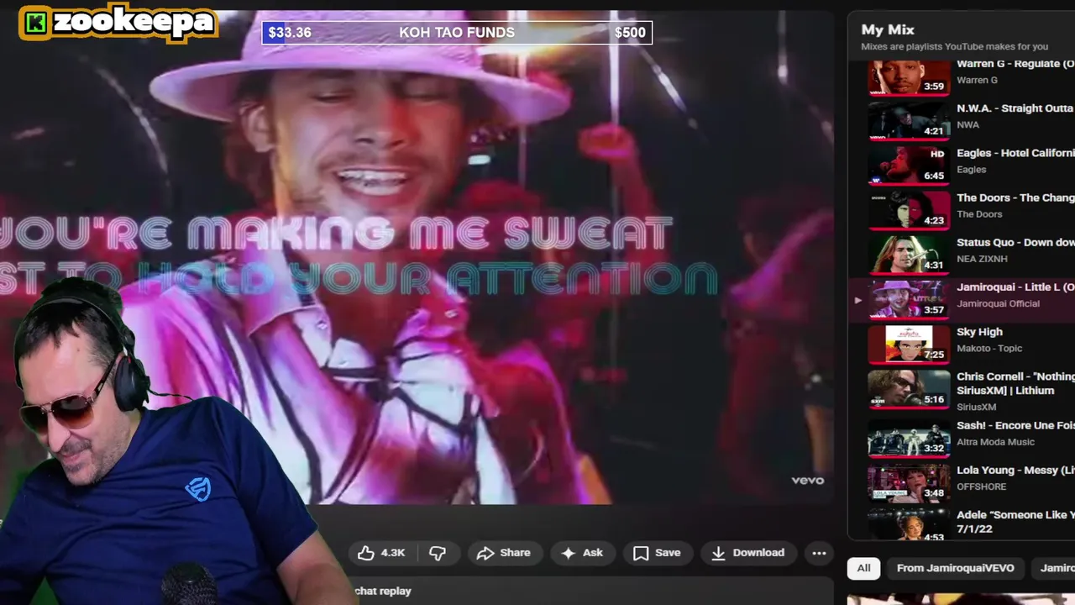1075x605 pixels.
Task: Select Jamiroquai - Little L playlist item
Action: [962, 300]
